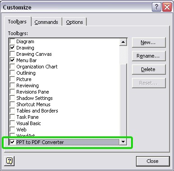Screen dimensions: 174x171
Task: Click the Delete toolbar button
Action: click(149, 69)
